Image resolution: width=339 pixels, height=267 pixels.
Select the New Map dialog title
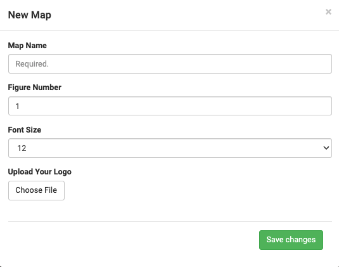click(x=29, y=15)
